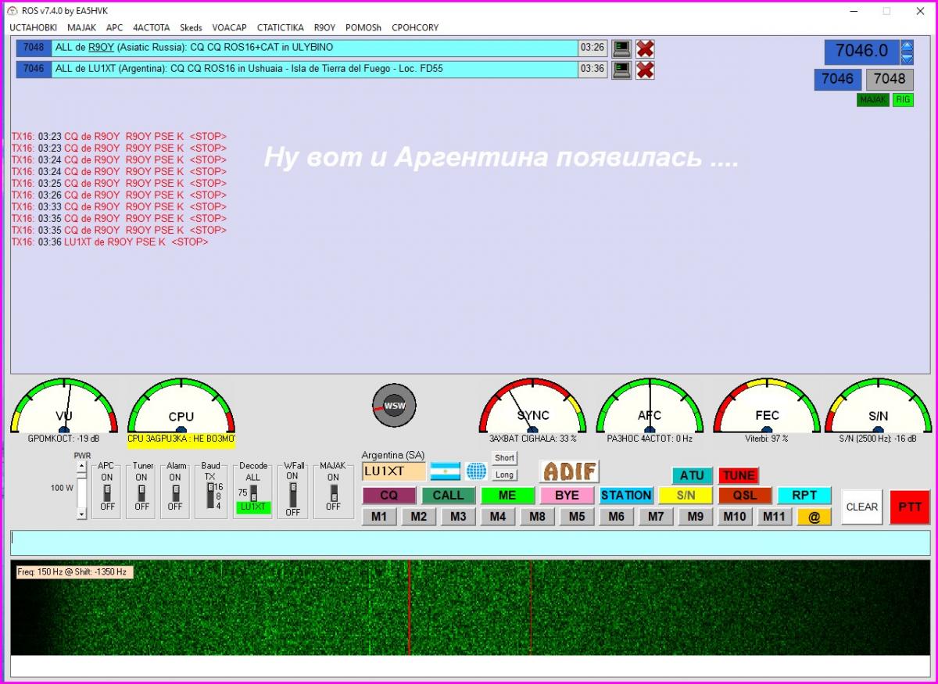This screenshot has height=684, width=938.
Task: Click the Argentina flag icon
Action: (x=445, y=471)
